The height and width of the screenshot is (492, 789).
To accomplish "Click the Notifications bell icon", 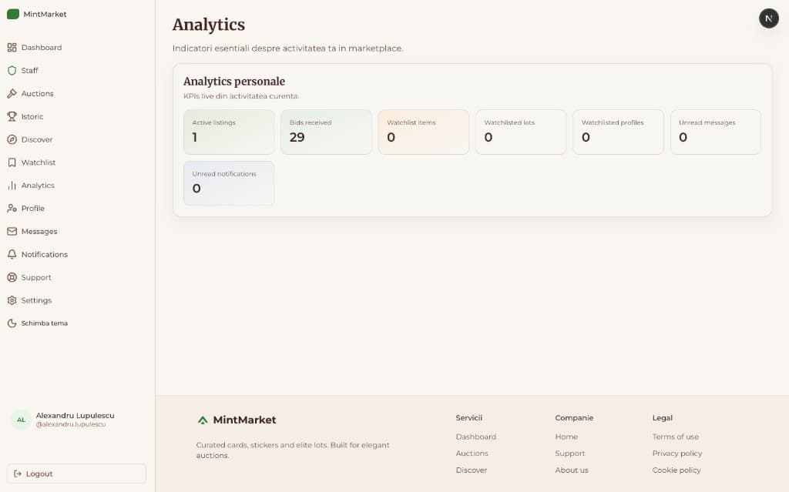I will 12,255.
